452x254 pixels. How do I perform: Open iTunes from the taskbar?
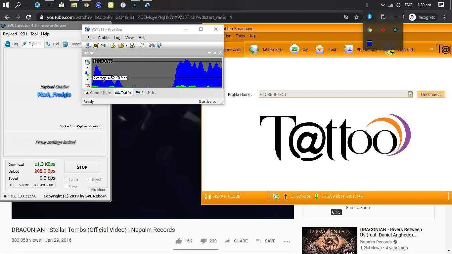click(123, 5)
